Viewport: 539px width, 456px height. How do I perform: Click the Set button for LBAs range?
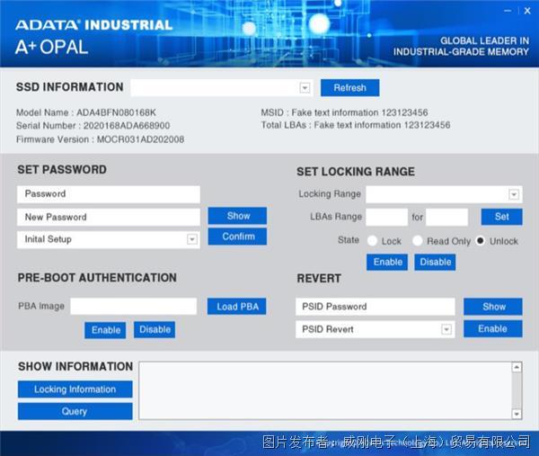[x=501, y=217]
